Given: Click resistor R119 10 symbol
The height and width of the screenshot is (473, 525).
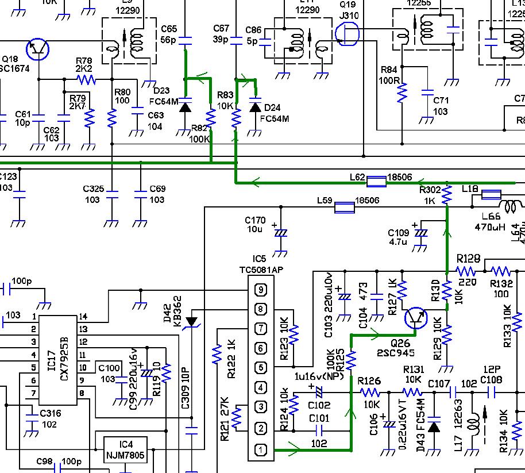Looking at the screenshot, I should point(166,374).
